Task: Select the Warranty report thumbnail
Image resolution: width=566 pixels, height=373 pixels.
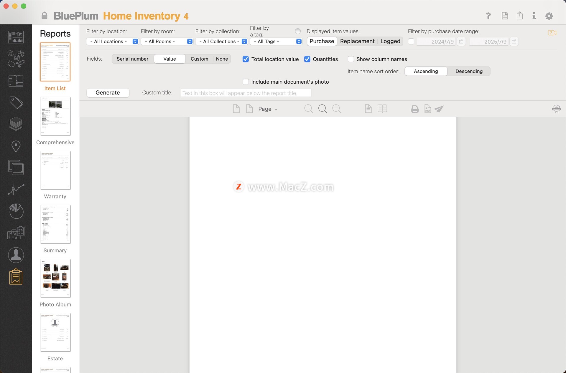Action: pyautogui.click(x=55, y=170)
